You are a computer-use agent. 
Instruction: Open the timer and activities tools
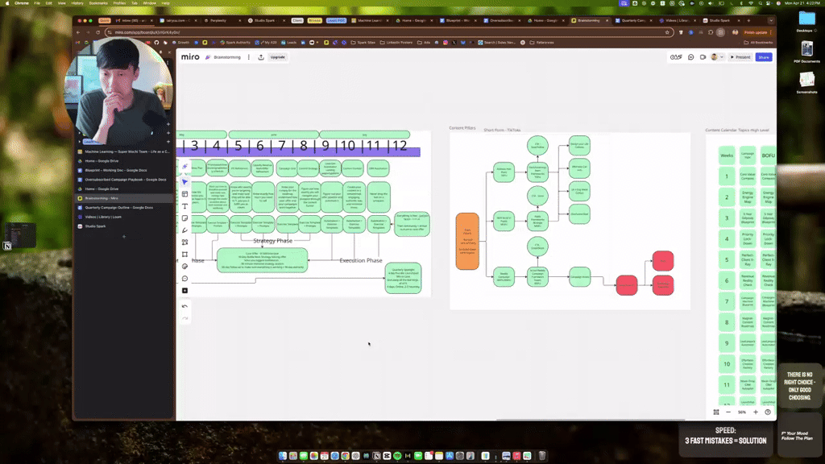[x=676, y=57]
